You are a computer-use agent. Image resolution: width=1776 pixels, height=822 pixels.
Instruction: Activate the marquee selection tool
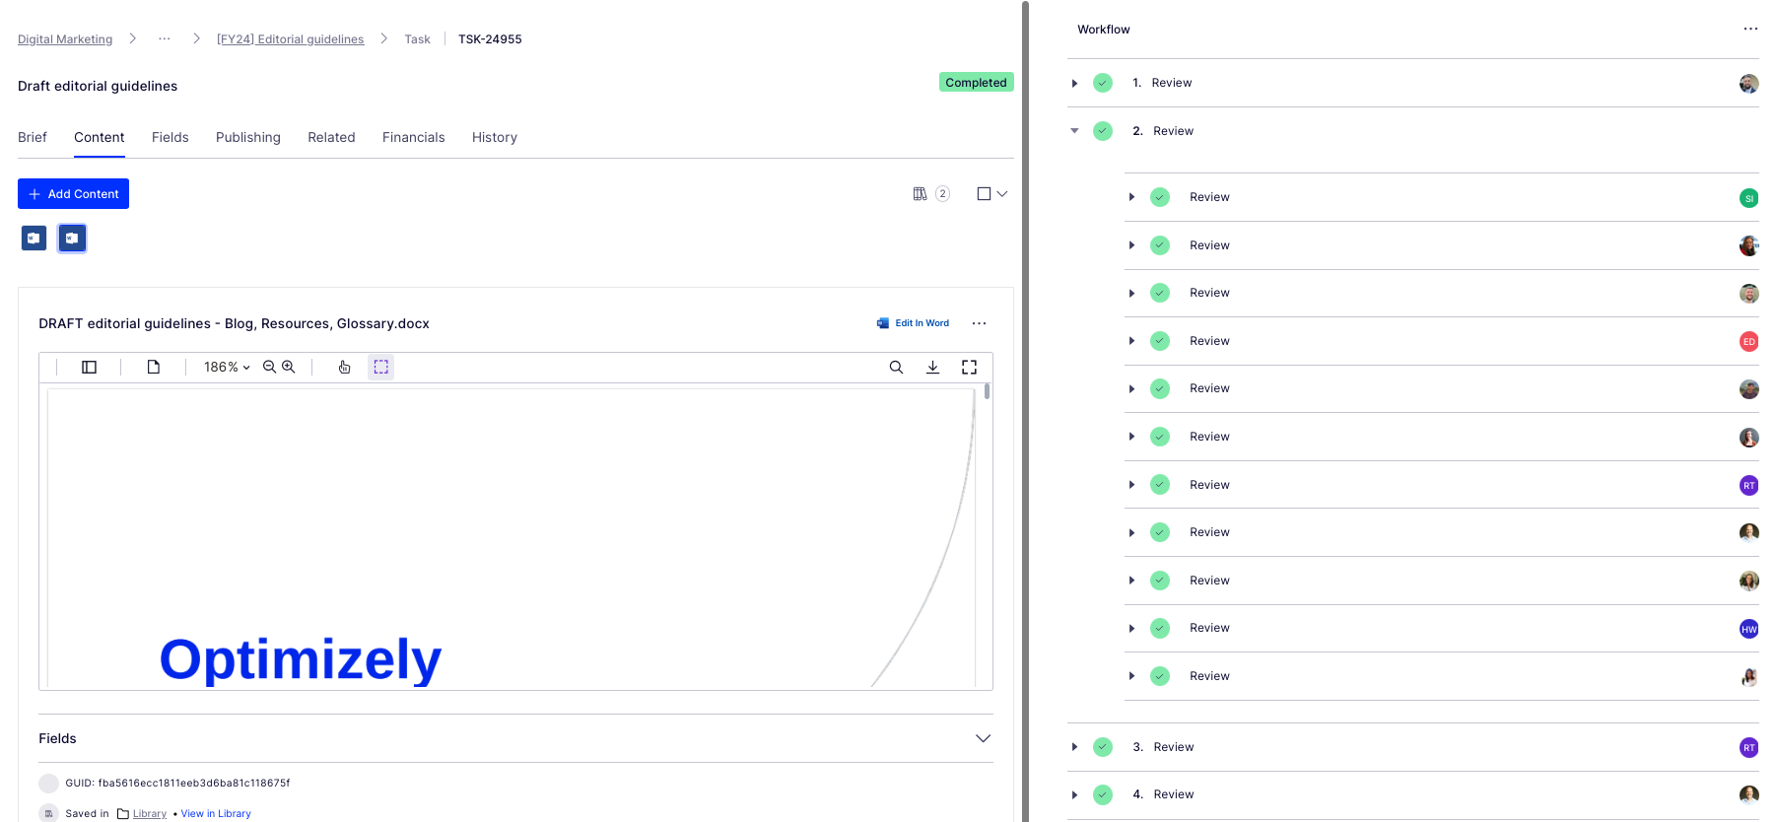point(380,367)
